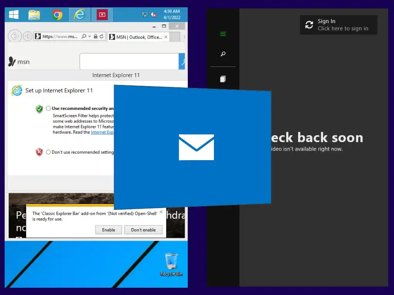Open the red video app taskbar icon
394x295 pixels.
(102, 15)
